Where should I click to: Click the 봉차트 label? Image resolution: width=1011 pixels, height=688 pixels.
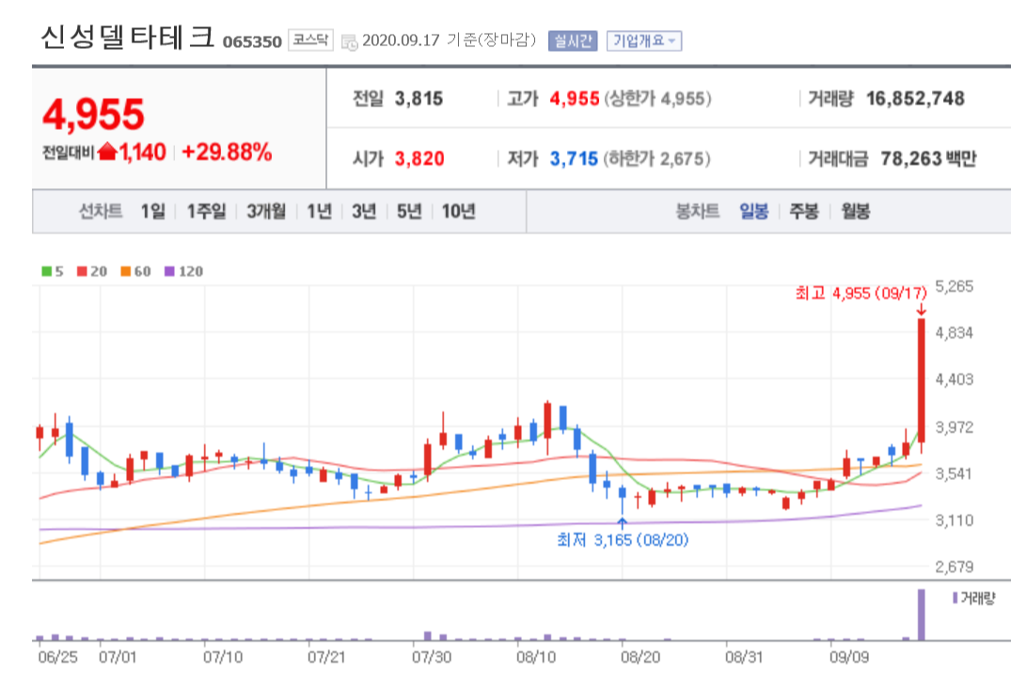click(698, 211)
